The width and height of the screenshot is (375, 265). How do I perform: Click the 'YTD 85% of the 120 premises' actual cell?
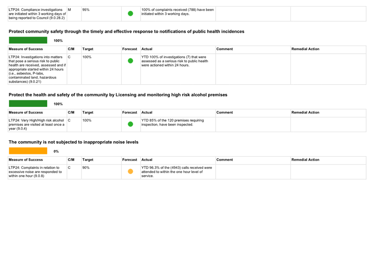tap(173, 122)
